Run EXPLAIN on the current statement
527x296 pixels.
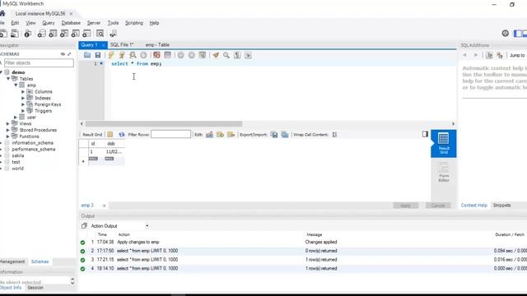[133, 55]
